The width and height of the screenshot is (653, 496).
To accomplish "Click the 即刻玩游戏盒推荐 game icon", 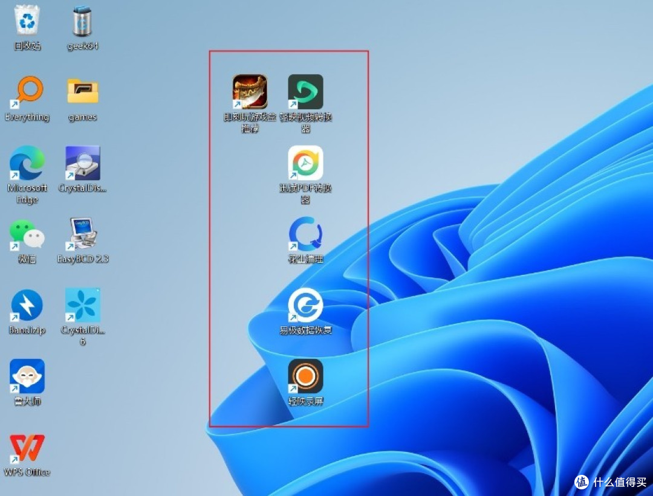I will tap(250, 92).
